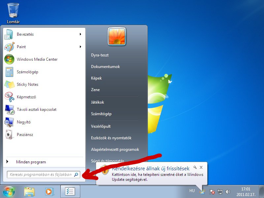Click the shield icon in the update balloon
Viewport: 264px width, 198px height.
[105, 170]
